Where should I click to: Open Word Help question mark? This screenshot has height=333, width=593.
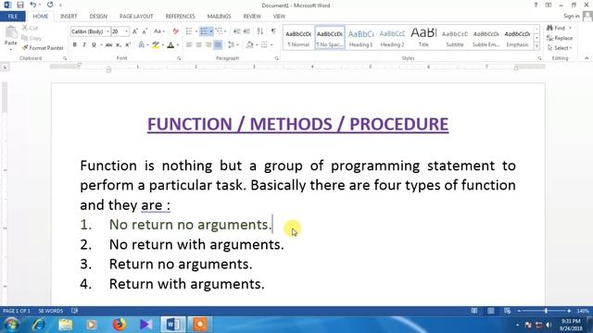coord(536,6)
